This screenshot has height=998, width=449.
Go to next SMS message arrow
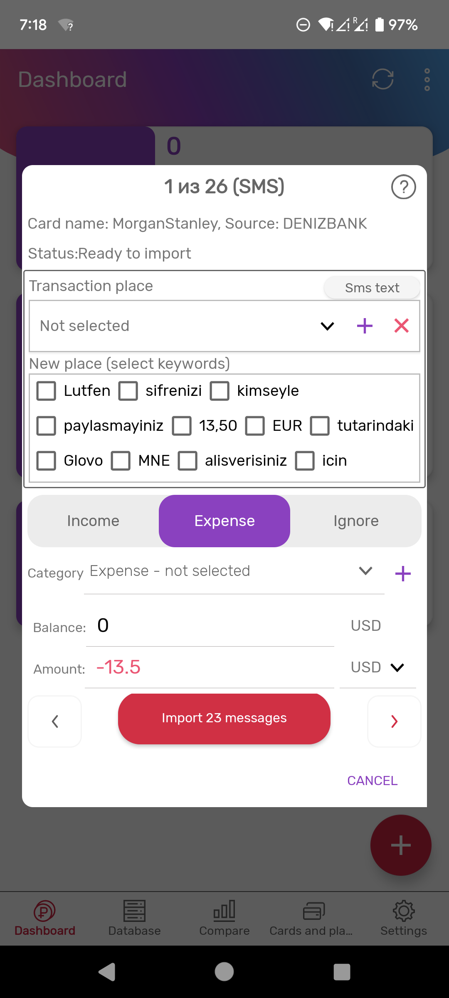point(394,721)
